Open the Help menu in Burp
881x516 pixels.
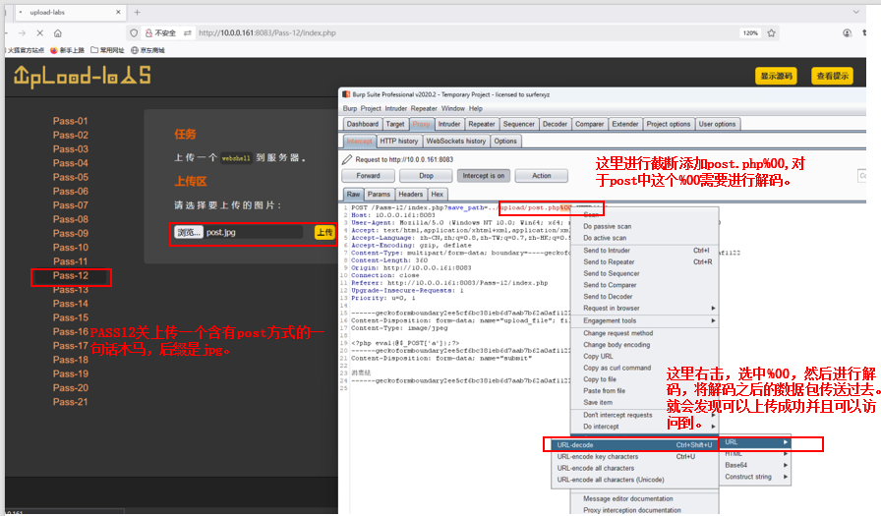click(475, 108)
